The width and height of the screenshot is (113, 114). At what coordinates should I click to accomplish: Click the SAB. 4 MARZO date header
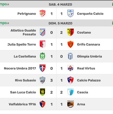pyautogui.click(x=60, y=4)
